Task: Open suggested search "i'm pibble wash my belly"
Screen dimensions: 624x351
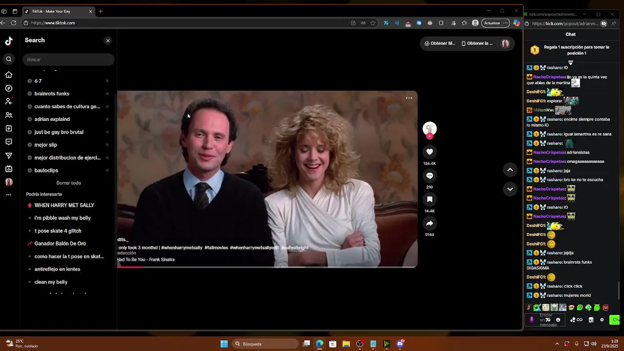Action: [62, 218]
